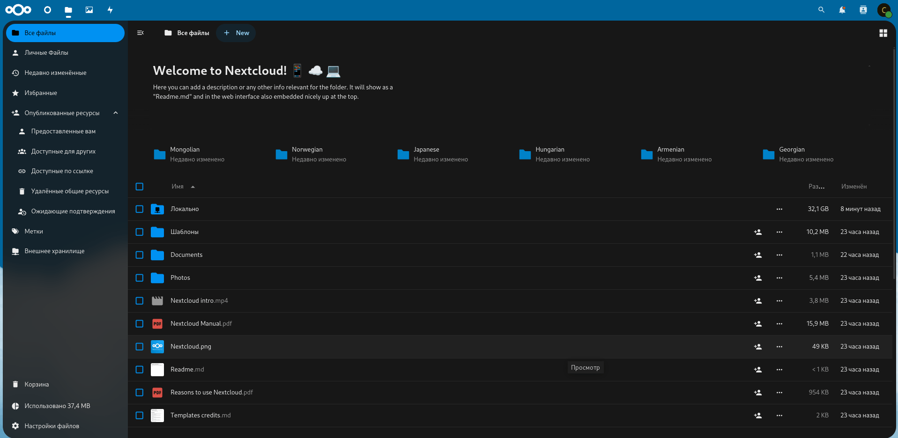Check the box for the Шаблоны folder
The image size is (898, 438).
140,232
